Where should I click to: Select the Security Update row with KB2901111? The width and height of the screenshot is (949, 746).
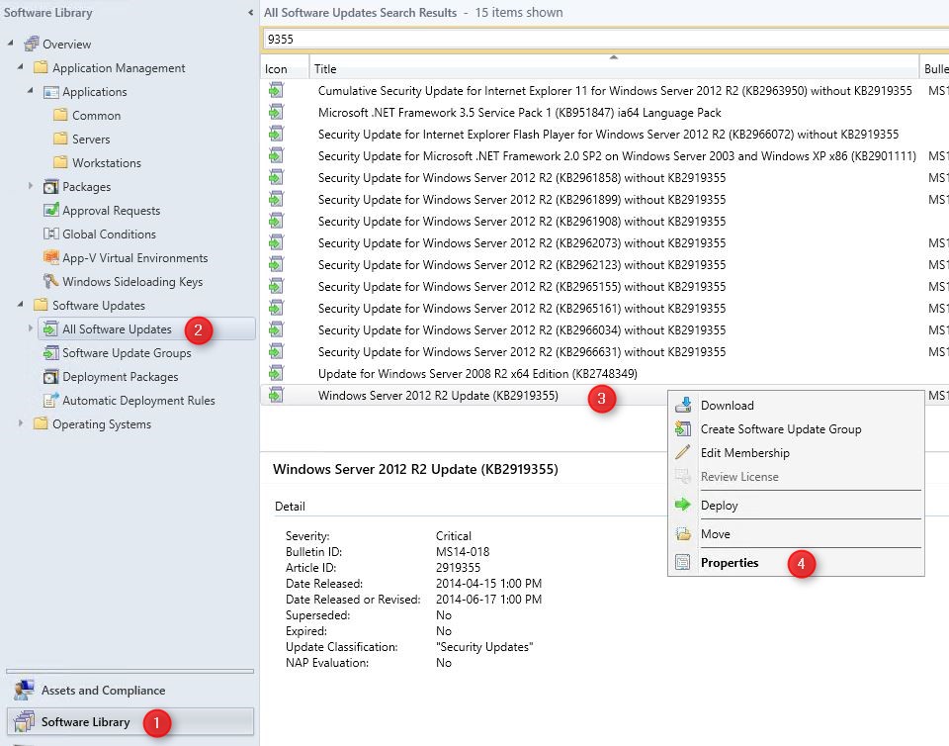[605, 156]
